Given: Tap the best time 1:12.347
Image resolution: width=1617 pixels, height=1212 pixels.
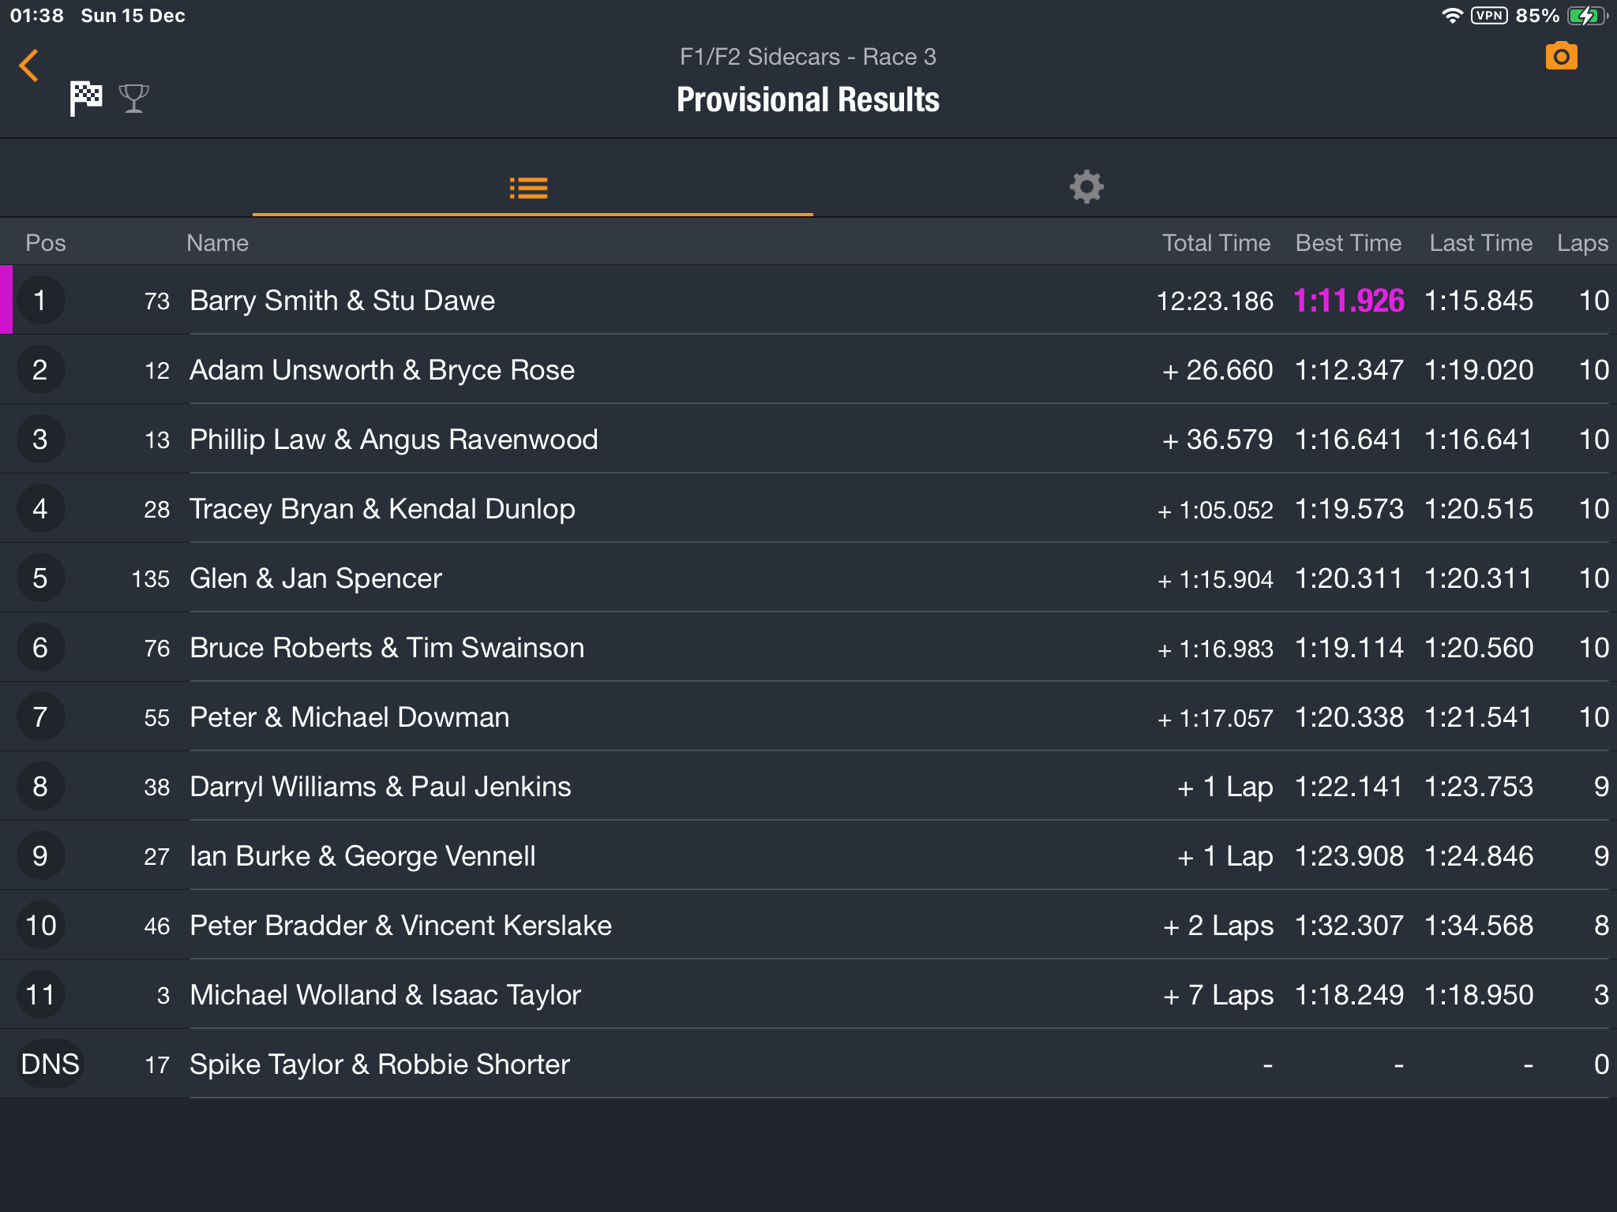Looking at the screenshot, I should click(x=1349, y=370).
